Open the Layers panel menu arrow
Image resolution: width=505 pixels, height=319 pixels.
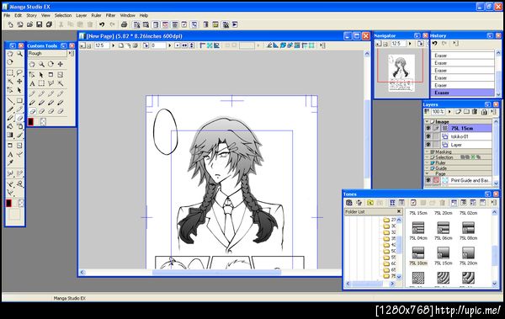point(493,112)
